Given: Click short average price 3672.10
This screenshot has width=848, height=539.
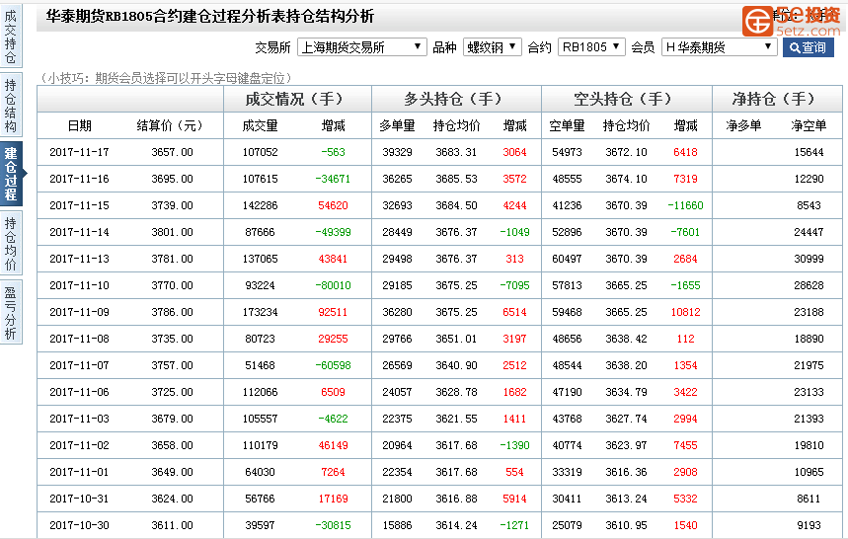Looking at the screenshot, I should (x=626, y=152).
